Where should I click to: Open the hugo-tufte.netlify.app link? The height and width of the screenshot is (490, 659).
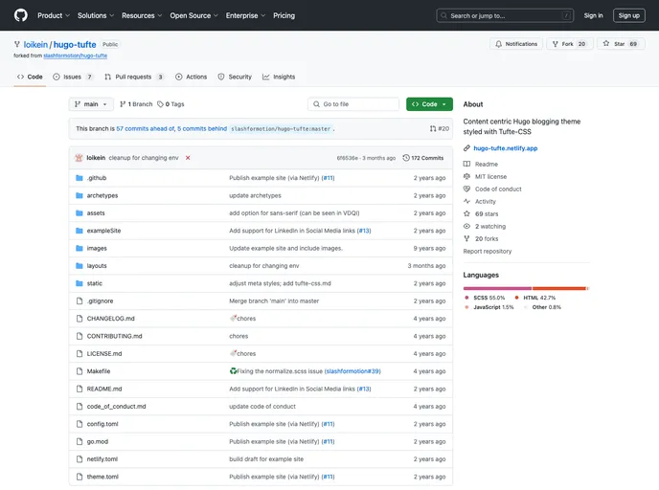tap(505, 148)
